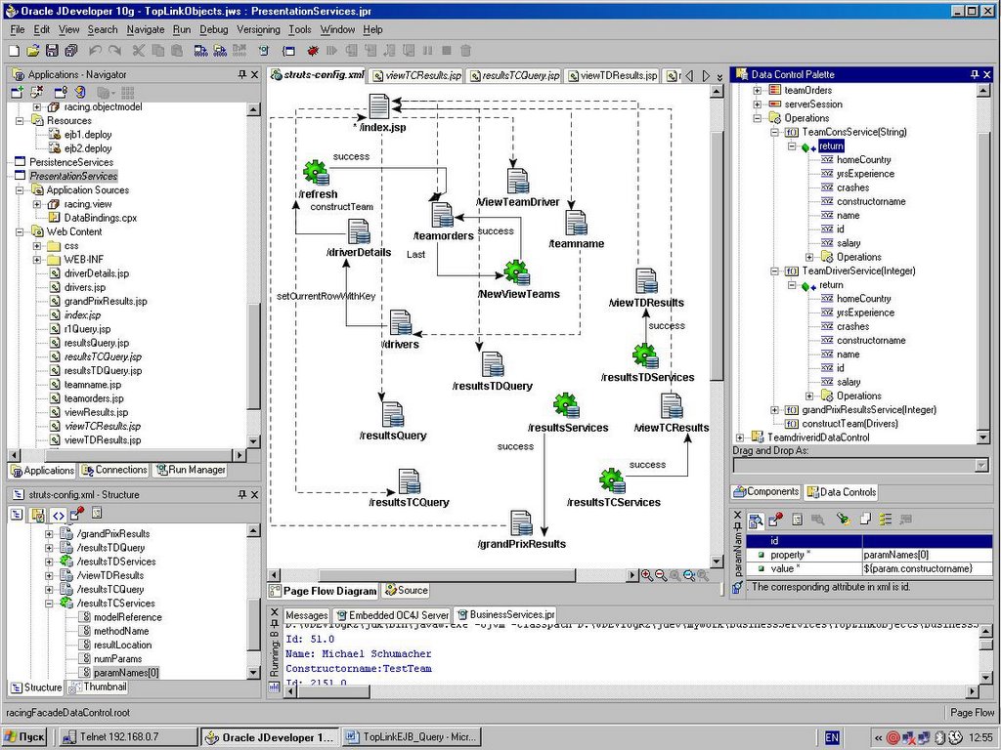1001x750 pixels.
Task: Click the first icon in the Navigator toolbar
Action: tap(18, 93)
